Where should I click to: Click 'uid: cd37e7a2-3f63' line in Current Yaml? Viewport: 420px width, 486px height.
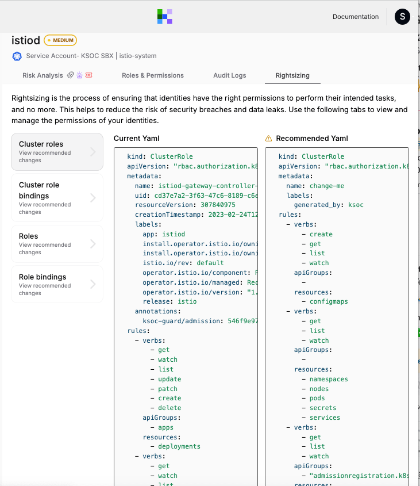[196, 196]
